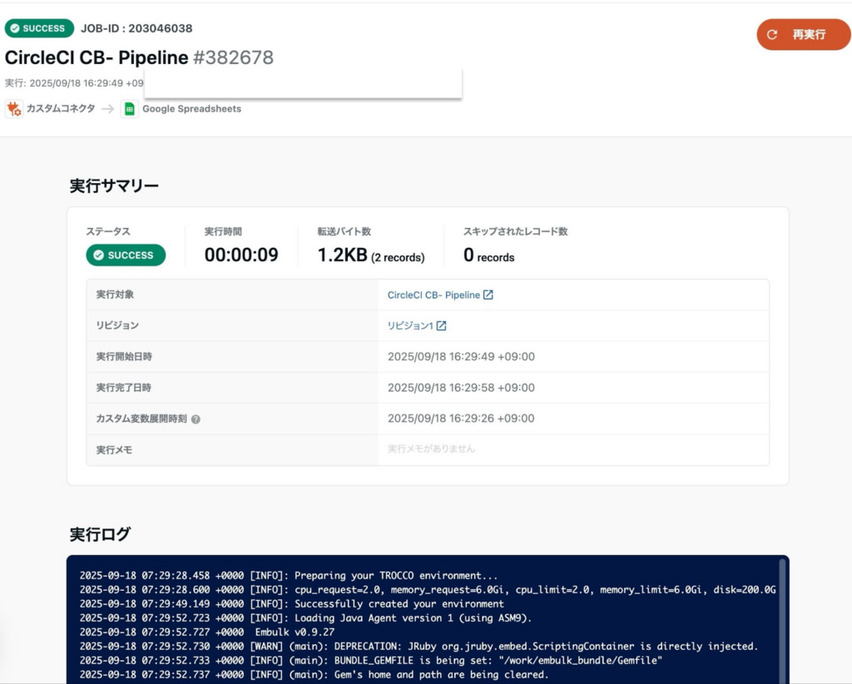Click the circular arrow icon in 再実行

(x=772, y=35)
